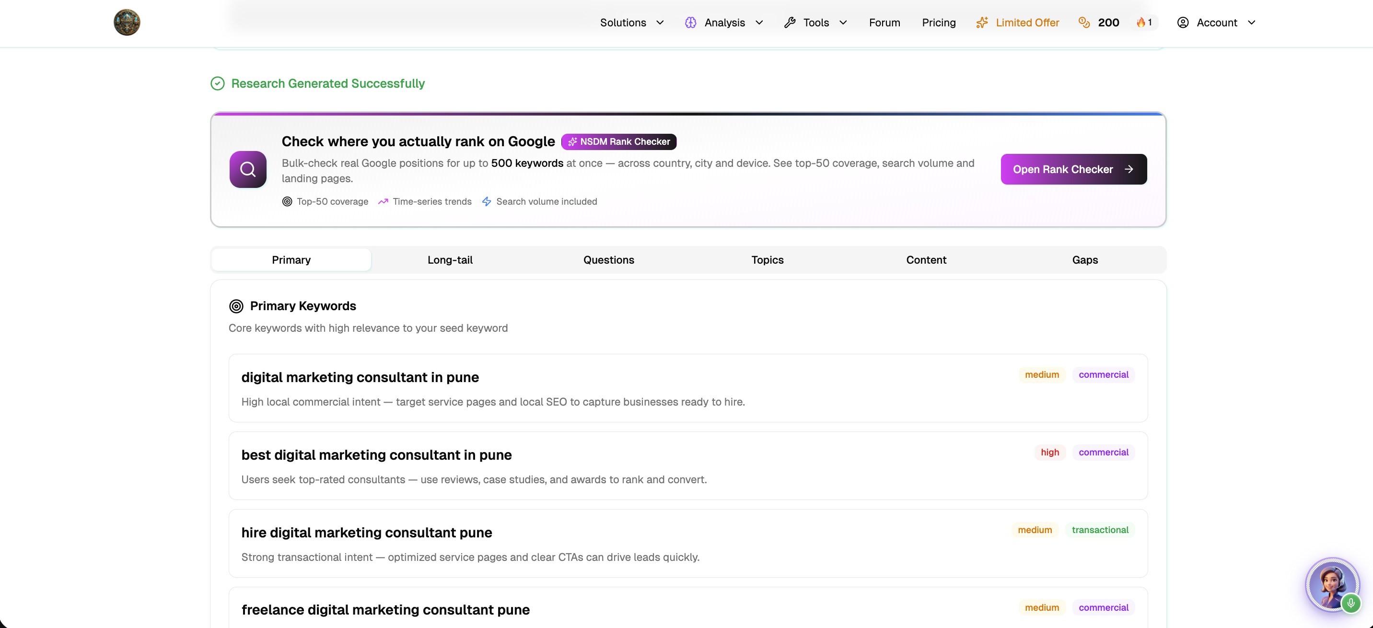Switch to the Long-tail tab

[x=450, y=260]
